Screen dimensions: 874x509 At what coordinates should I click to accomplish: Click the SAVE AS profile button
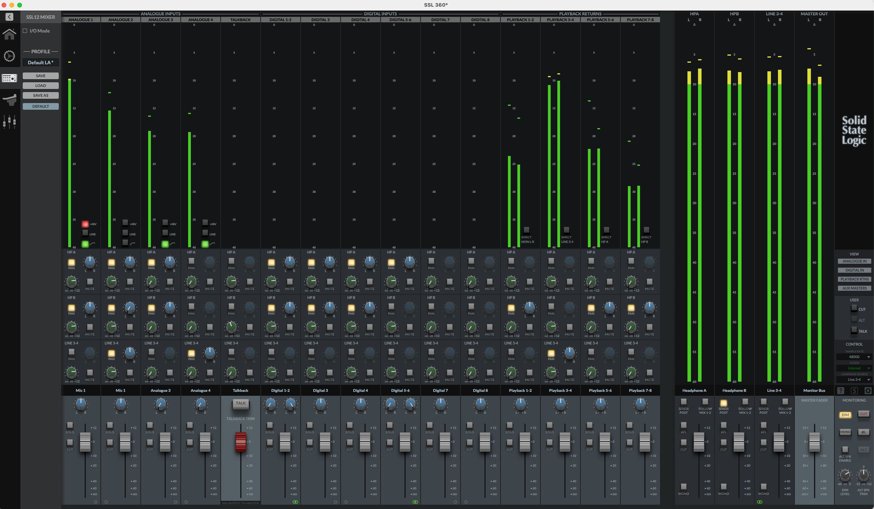coord(40,95)
